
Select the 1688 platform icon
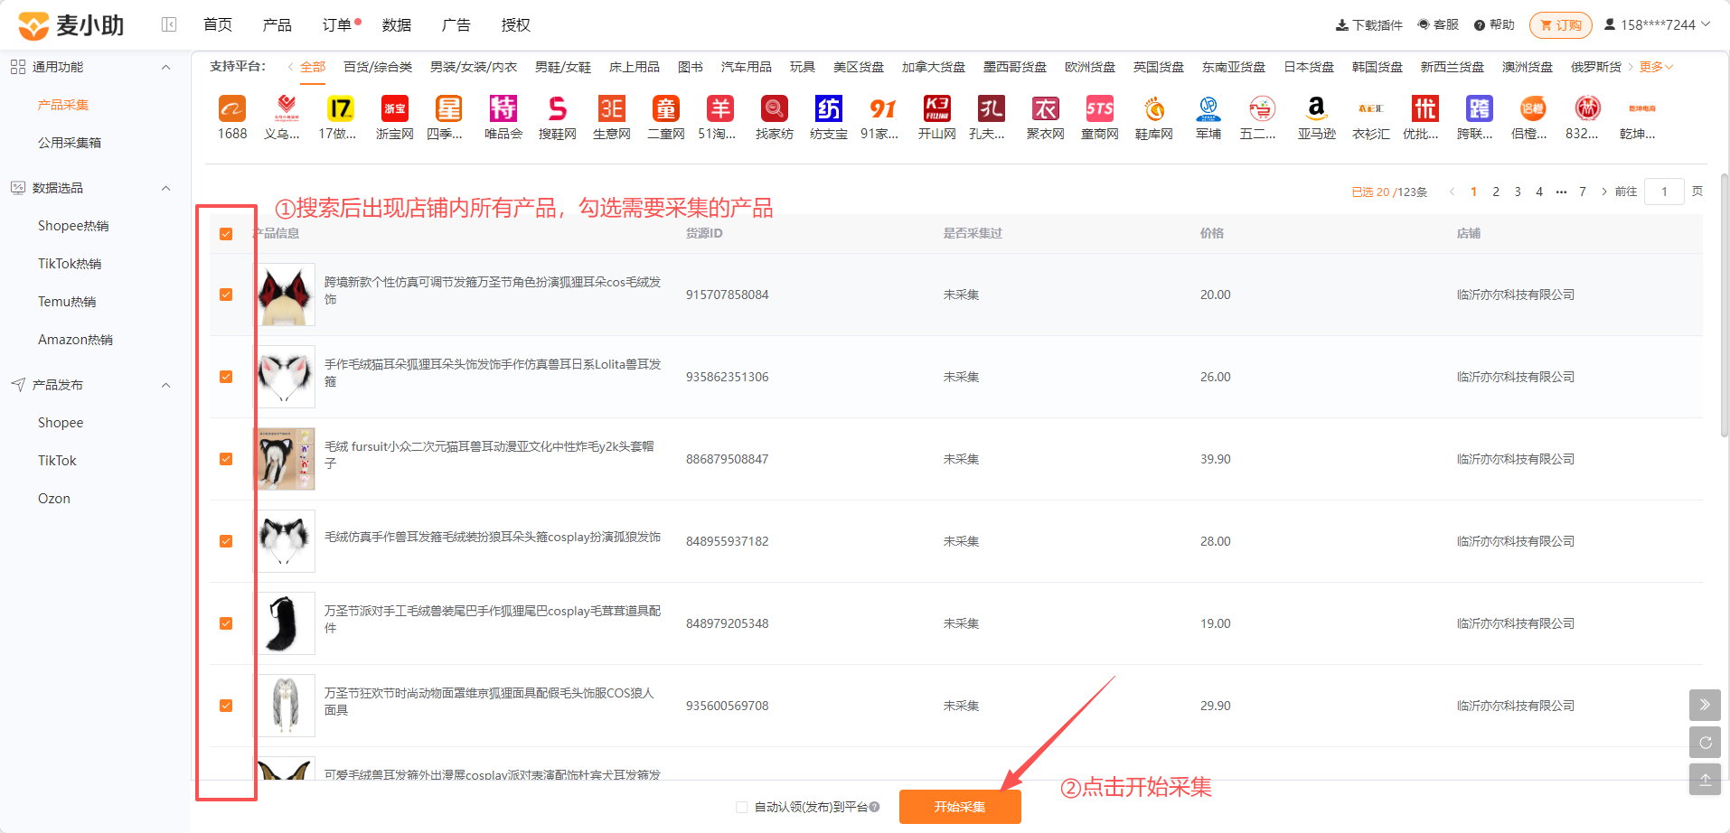click(232, 109)
